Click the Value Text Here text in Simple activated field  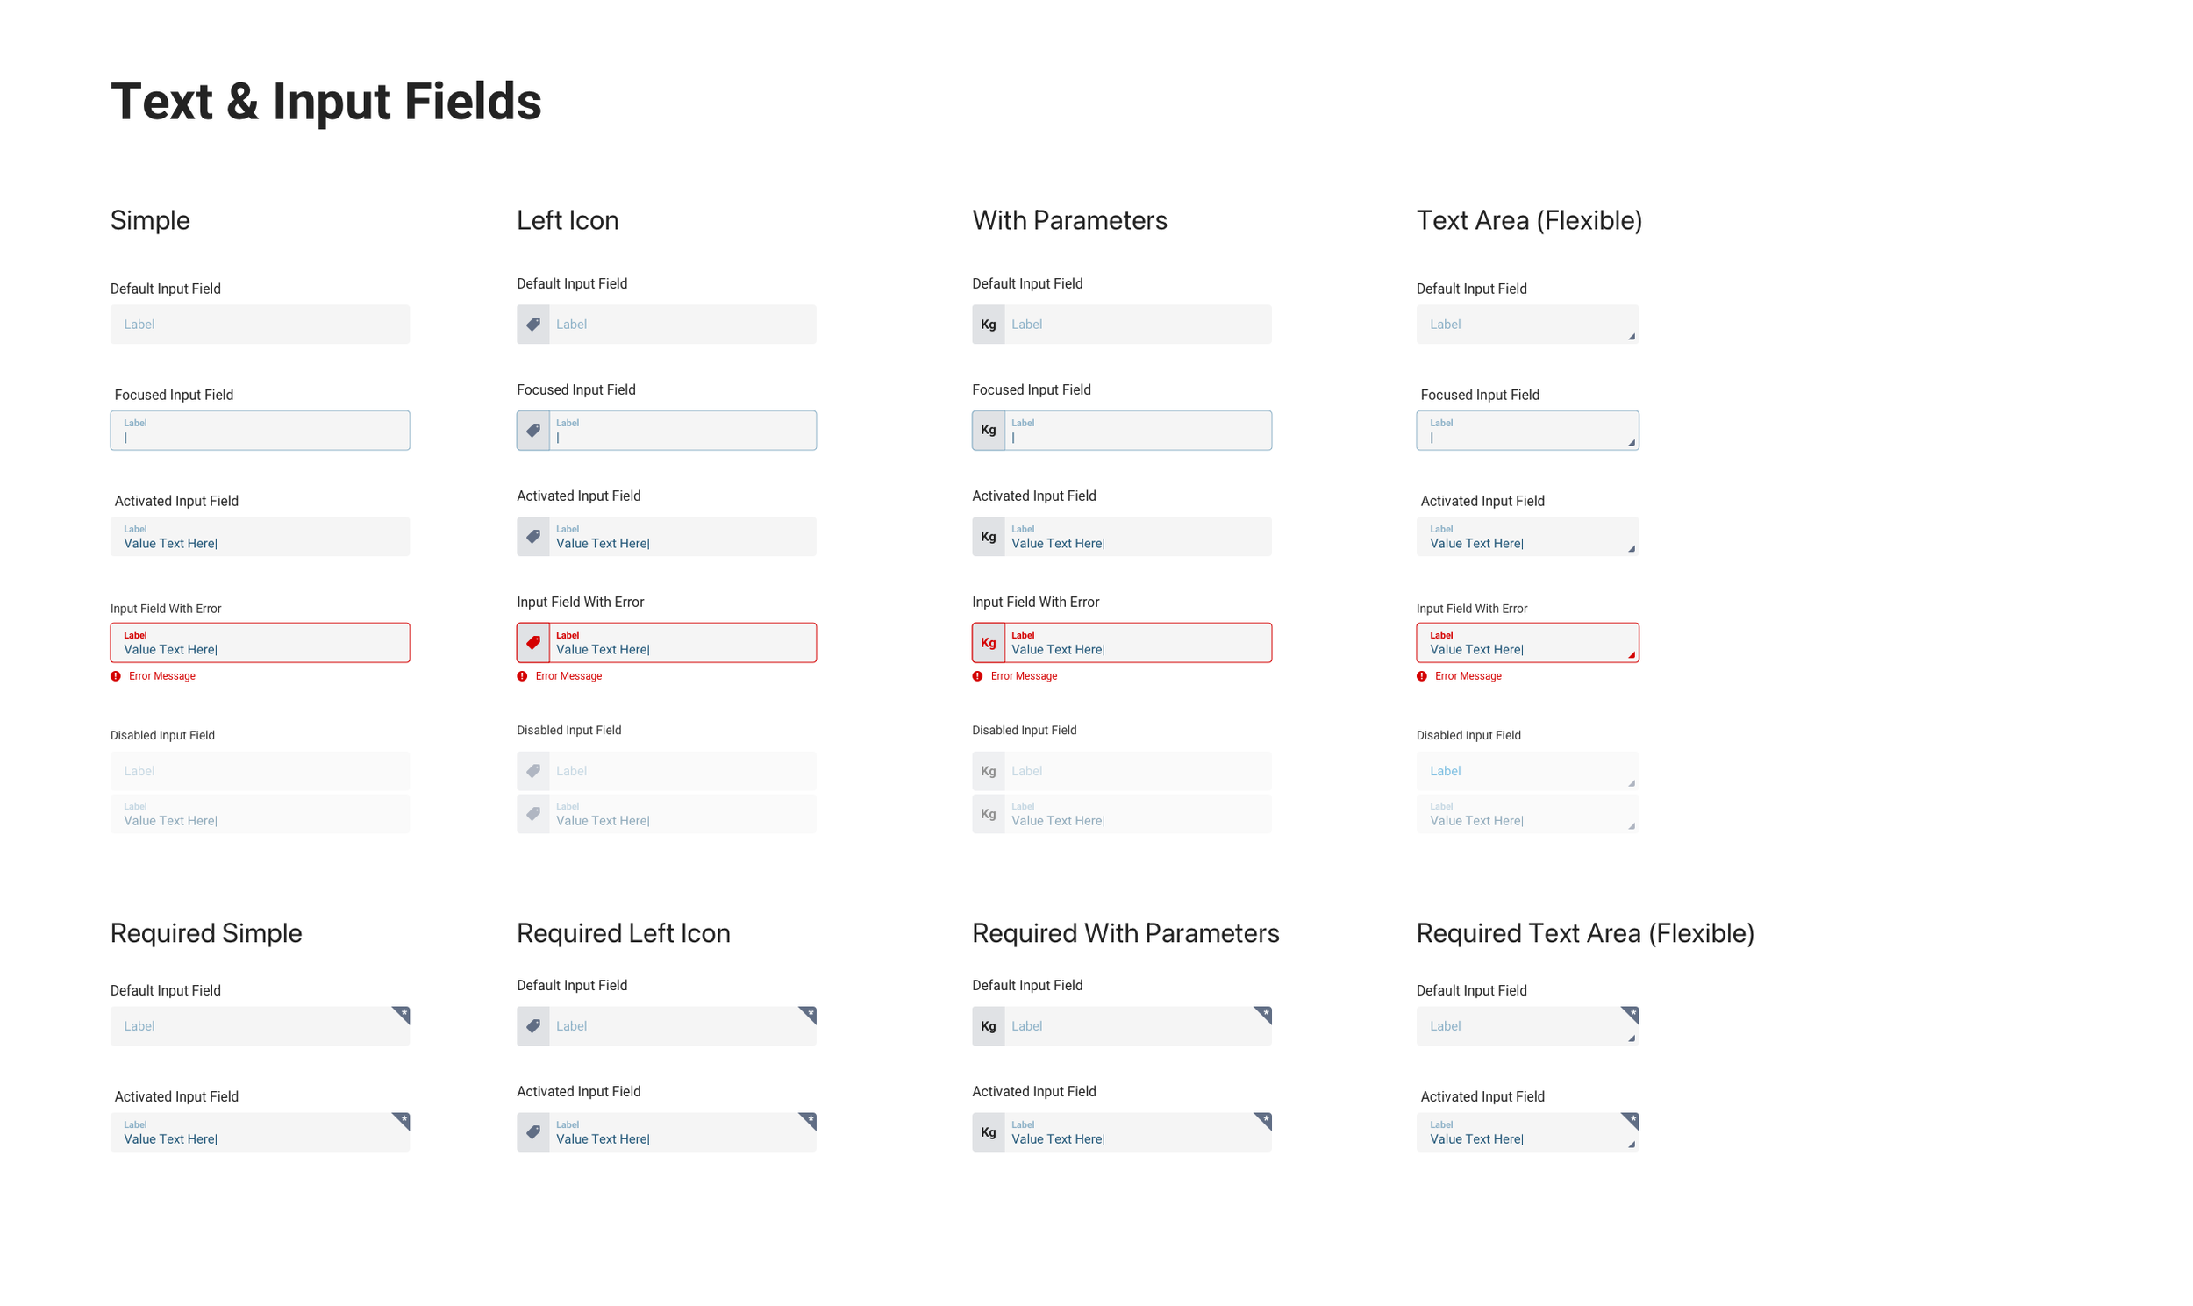170,543
